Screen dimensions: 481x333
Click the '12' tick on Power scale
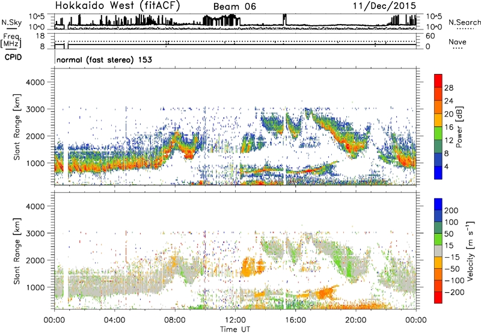[x=449, y=141]
